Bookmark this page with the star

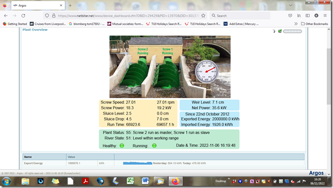[x=203, y=15]
